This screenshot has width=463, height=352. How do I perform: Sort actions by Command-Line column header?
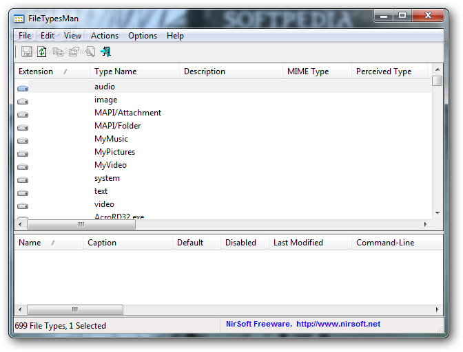click(397, 243)
